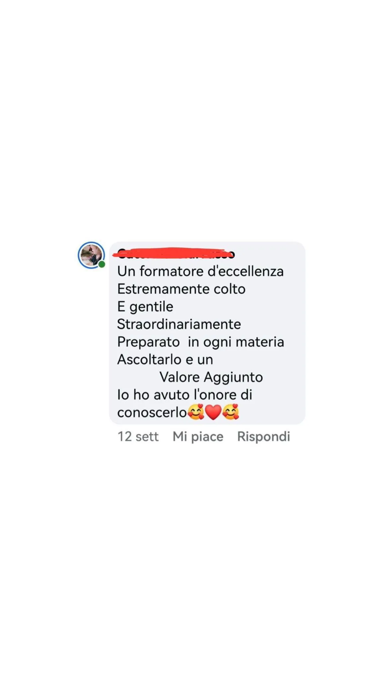383x681 pixels.
Task: Click the first smiling hearts emoji
Action: click(x=196, y=412)
